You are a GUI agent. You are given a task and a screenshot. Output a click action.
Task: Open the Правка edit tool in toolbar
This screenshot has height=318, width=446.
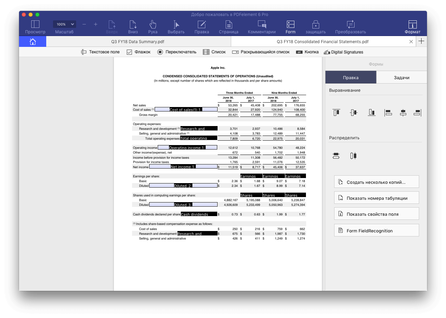coord(202,27)
